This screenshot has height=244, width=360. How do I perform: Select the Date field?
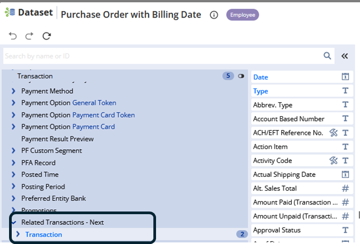[x=302, y=77]
